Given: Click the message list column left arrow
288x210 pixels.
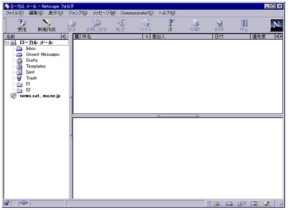Looking at the screenshot, I should 277,36.
